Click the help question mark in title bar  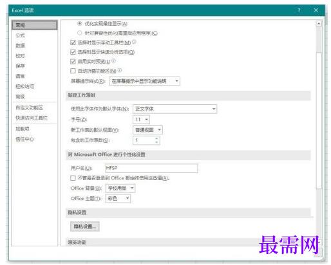point(299,10)
